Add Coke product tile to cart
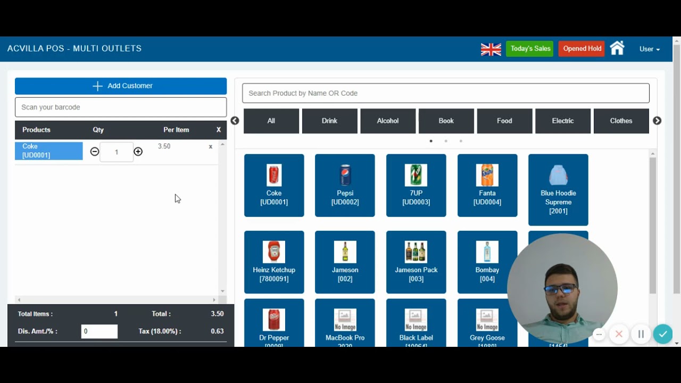Screen dimensions: 681x383 pos(274,186)
